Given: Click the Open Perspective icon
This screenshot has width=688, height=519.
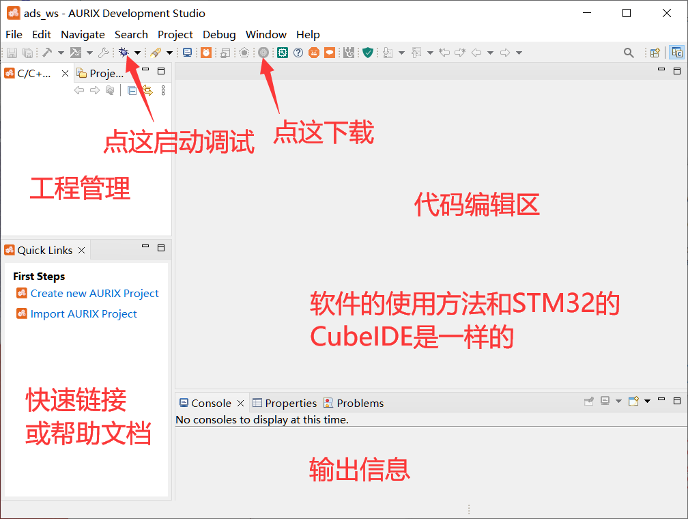Looking at the screenshot, I should click(x=655, y=53).
